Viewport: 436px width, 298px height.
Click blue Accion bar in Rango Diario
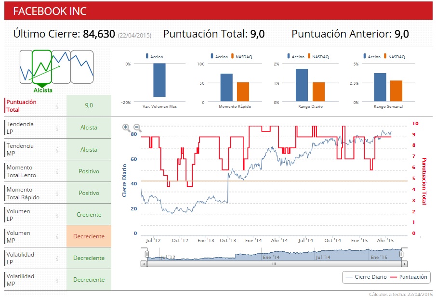tap(302, 85)
